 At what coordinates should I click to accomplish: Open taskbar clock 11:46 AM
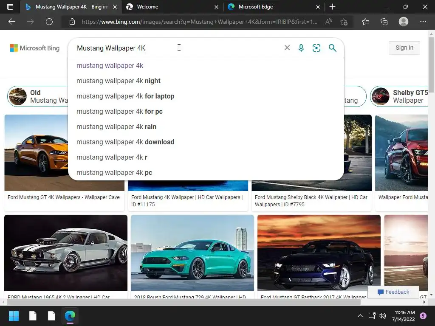(x=404, y=316)
